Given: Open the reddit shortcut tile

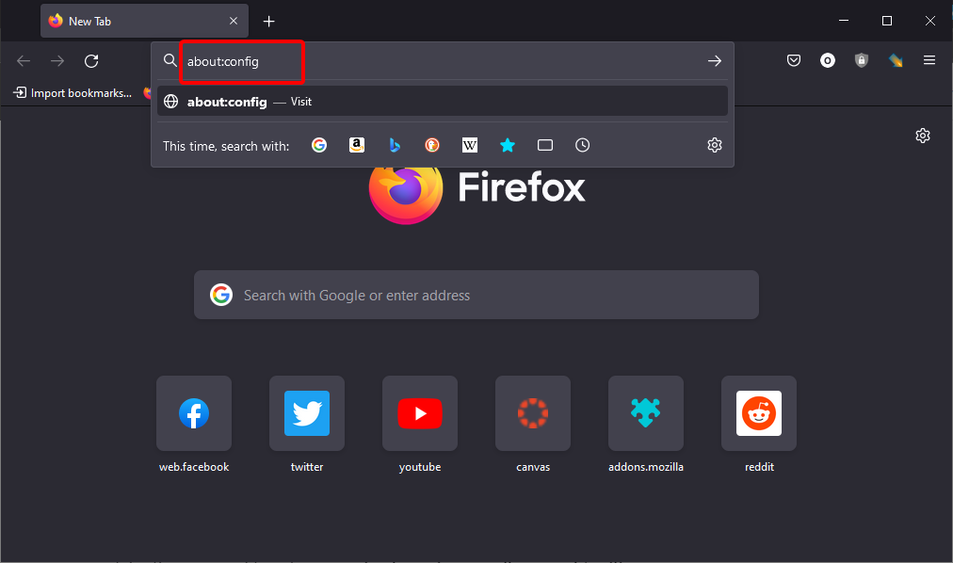Looking at the screenshot, I should click(x=759, y=413).
